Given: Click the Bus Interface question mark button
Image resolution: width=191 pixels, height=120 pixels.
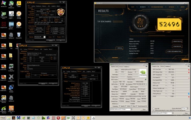Looking at the screenshot, I should [146, 84].
